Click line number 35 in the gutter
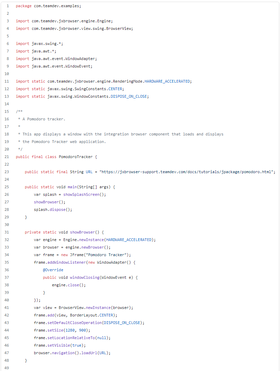Image resolution: width=280 pixels, height=371 pixels. tap(7, 262)
